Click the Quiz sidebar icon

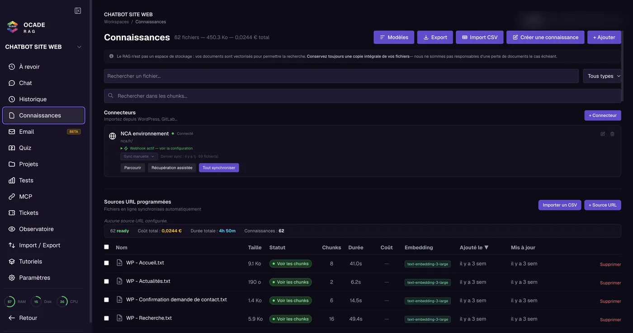pyautogui.click(x=12, y=148)
